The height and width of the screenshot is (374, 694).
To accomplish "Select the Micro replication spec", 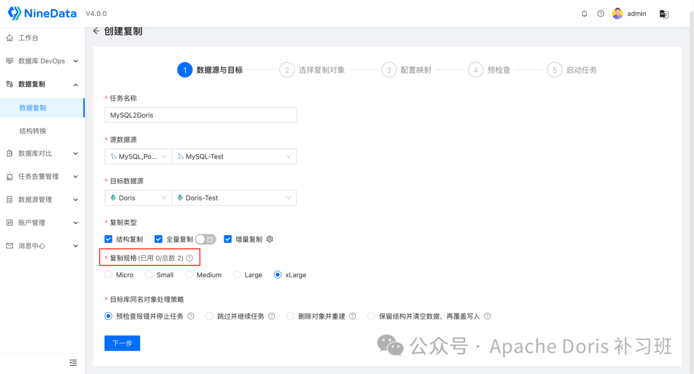I will tap(107, 274).
